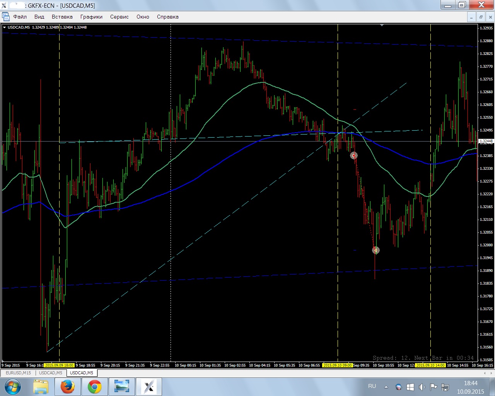Image resolution: width=495 pixels, height=396 pixels.
Task: Select the active USDCAD,M5 chart tab
Action: click(82, 373)
